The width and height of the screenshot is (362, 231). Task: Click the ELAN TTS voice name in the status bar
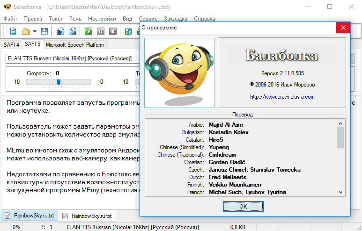[x=133, y=227]
